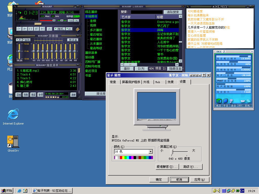The width and height of the screenshot is (259, 194).
Task: Click the 屏幕区域 screen resolution slider
Action: [172, 152]
